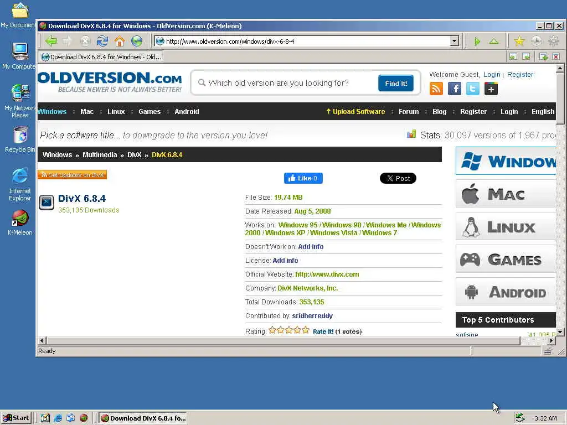Select Games in the site navigation bar
This screenshot has width=567, height=425.
150,112
